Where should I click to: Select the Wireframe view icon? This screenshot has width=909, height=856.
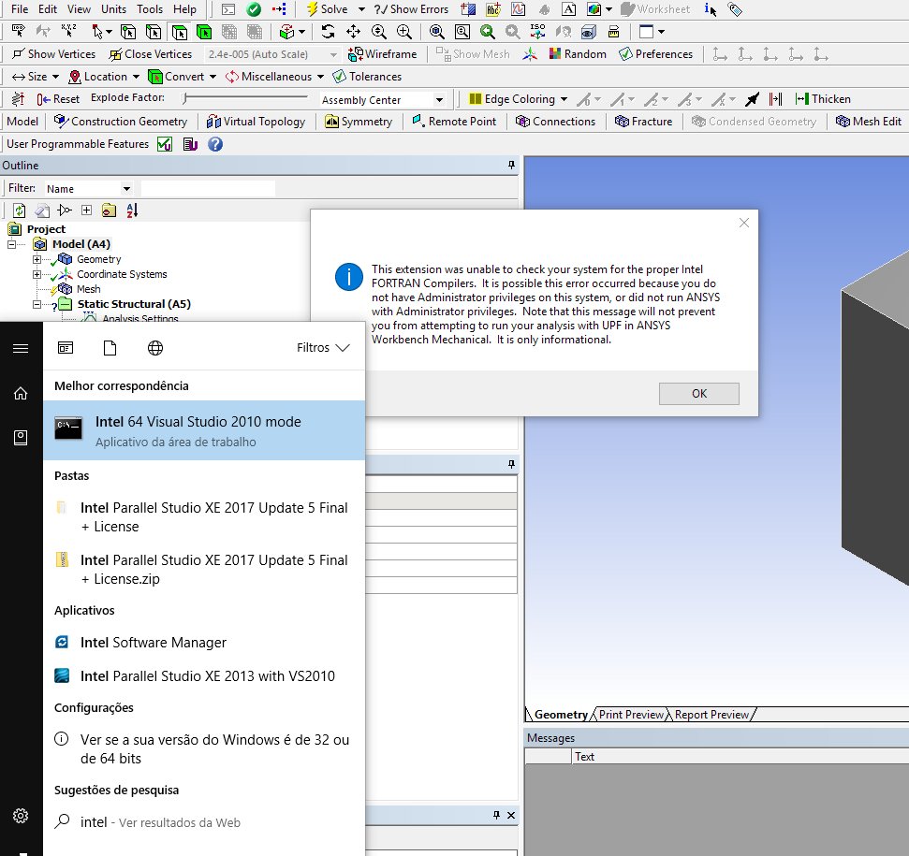click(356, 54)
